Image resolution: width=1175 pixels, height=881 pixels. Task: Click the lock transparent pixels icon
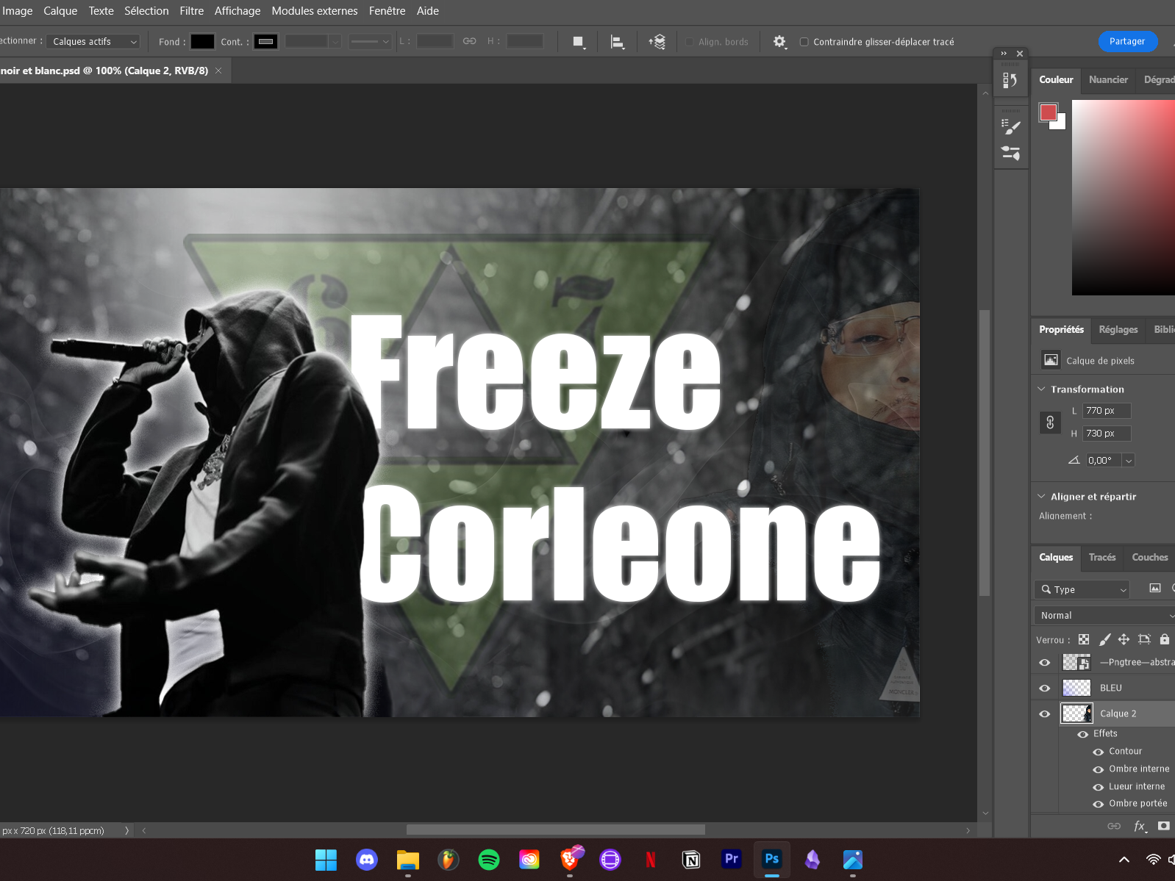(1084, 639)
